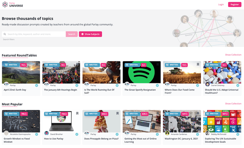
Task: Click WRITTEN badge on Universal Healthcare card
Action: click(213, 65)
